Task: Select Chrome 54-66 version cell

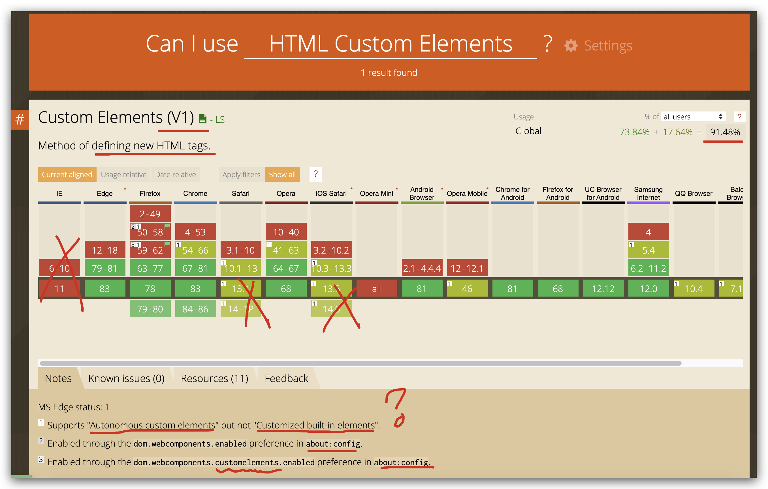Action: (x=195, y=250)
